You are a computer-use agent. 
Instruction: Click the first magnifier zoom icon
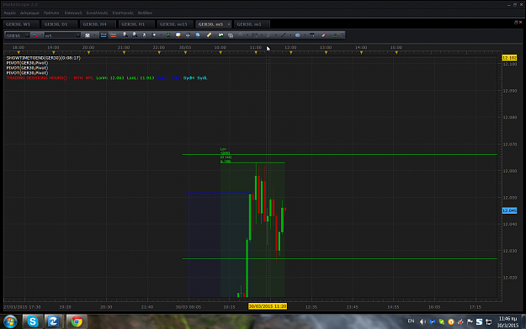tap(125, 34)
